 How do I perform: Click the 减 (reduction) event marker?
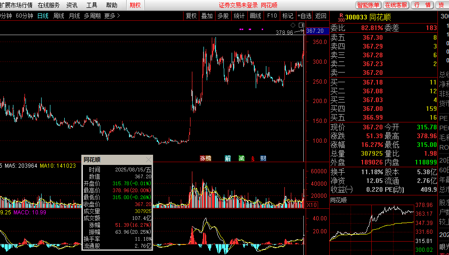(242, 158)
